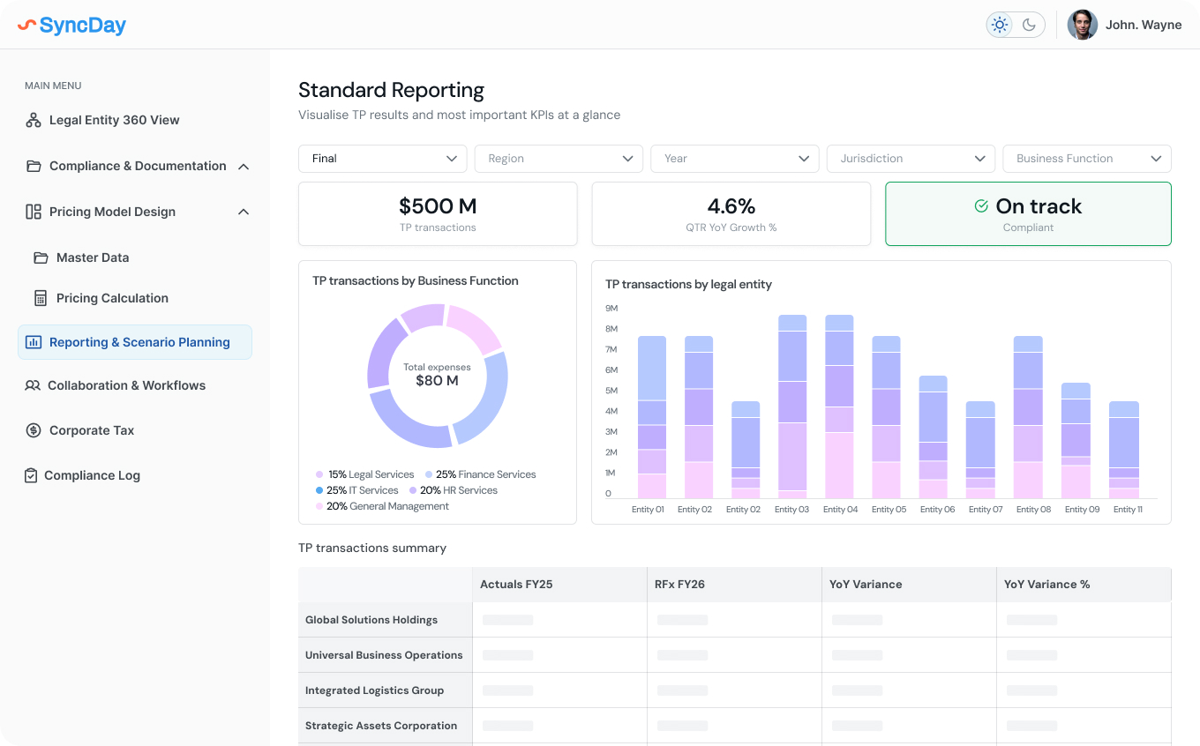The width and height of the screenshot is (1200, 746).
Task: Open Global Solutions Holdings row
Action: click(x=371, y=620)
